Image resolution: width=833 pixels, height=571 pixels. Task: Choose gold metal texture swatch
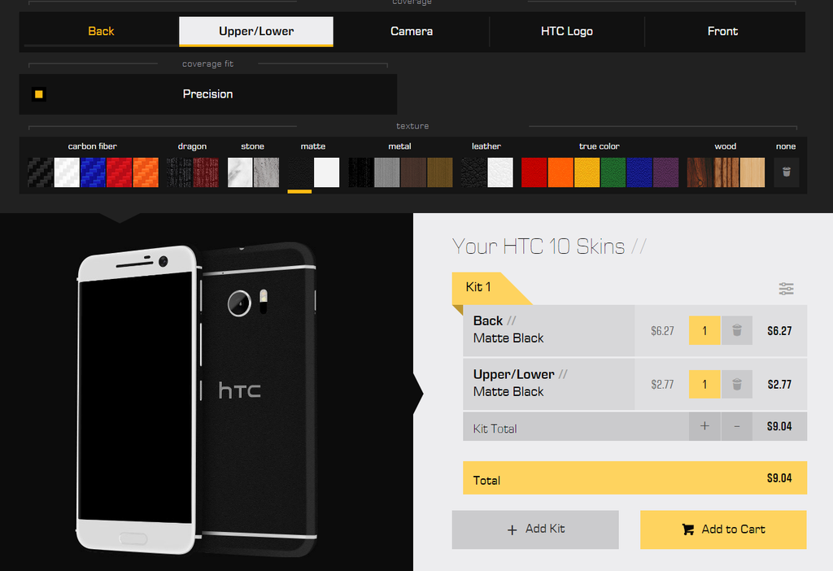440,172
